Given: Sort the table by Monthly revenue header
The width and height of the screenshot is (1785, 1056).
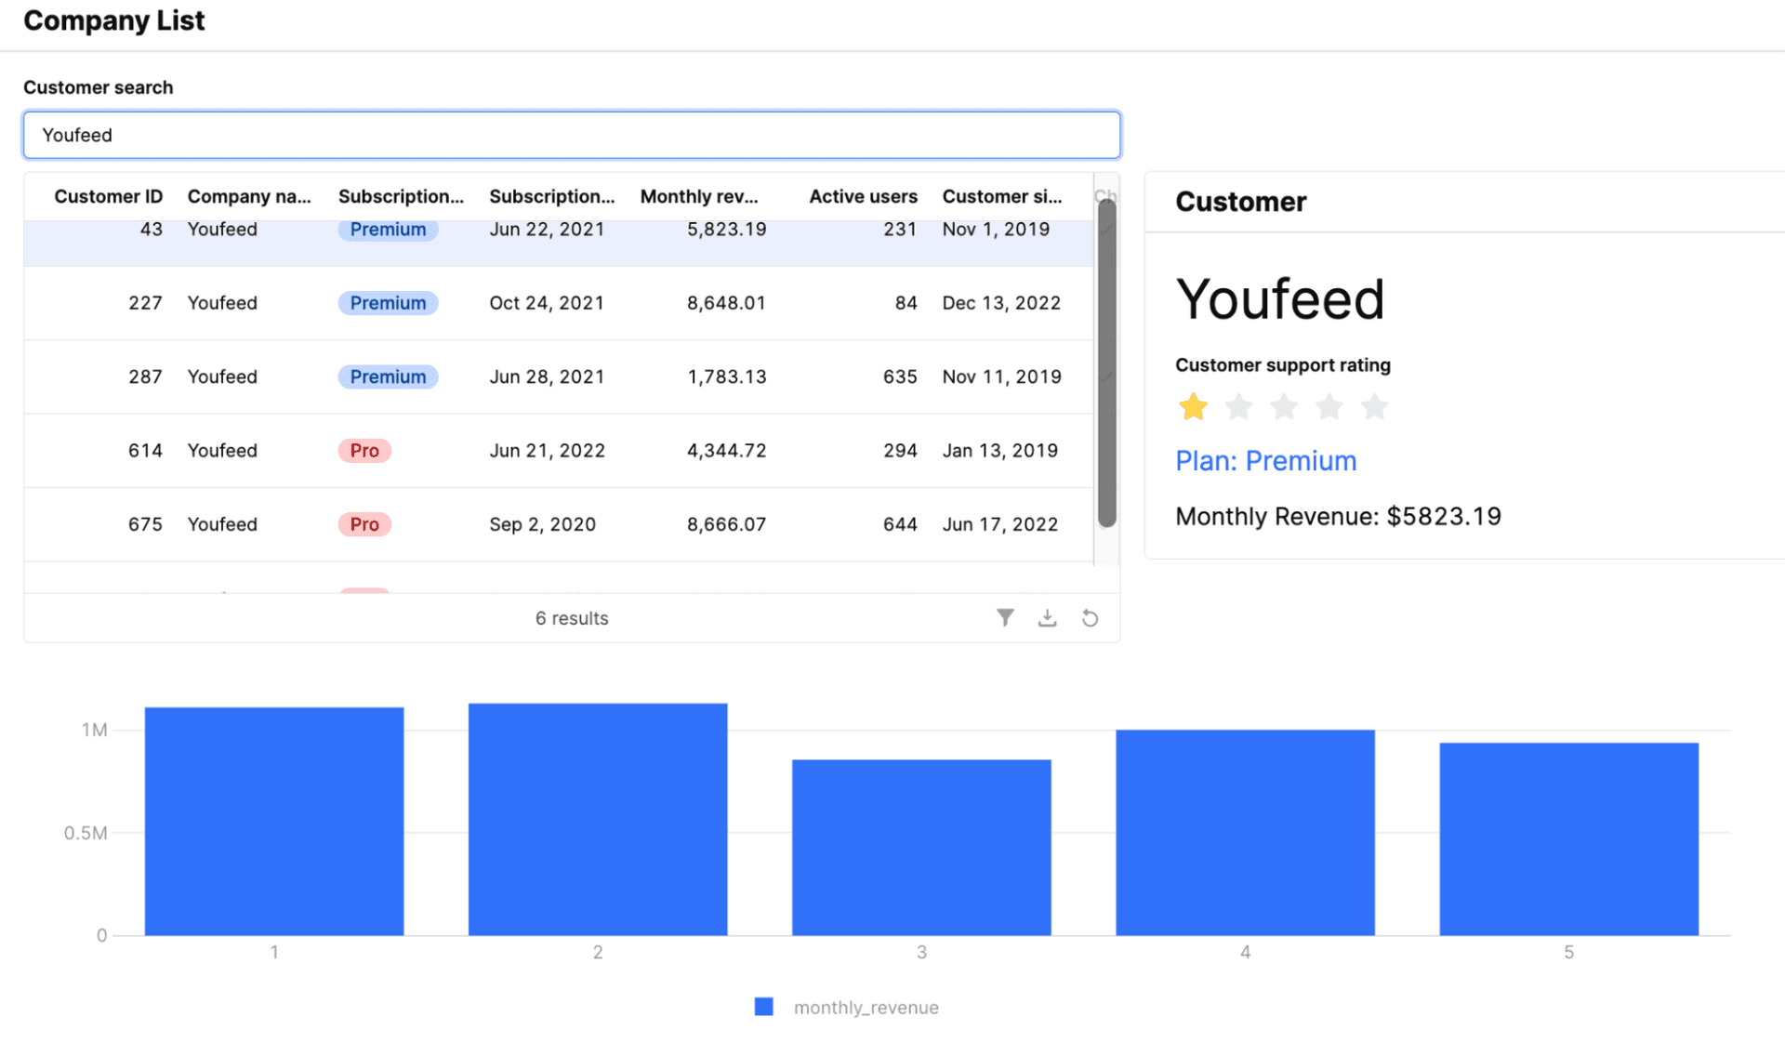Looking at the screenshot, I should coord(701,196).
